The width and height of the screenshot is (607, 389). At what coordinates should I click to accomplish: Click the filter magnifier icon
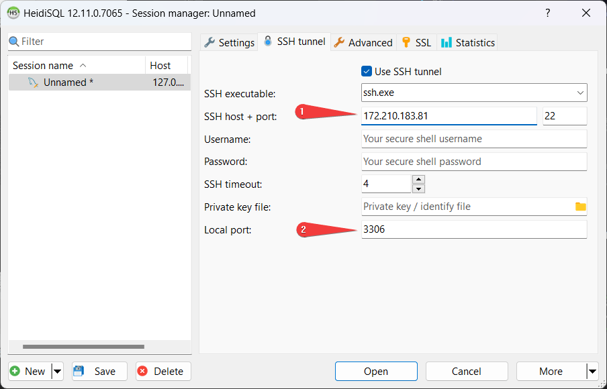coord(14,42)
